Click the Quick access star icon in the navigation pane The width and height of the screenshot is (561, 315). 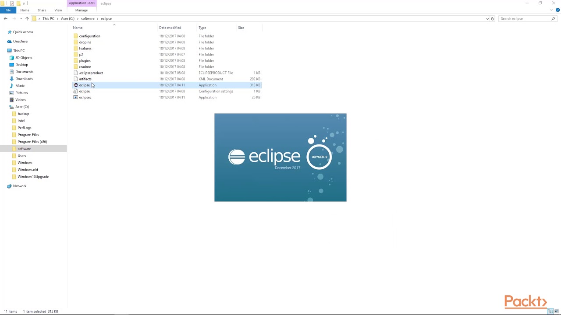click(x=9, y=32)
